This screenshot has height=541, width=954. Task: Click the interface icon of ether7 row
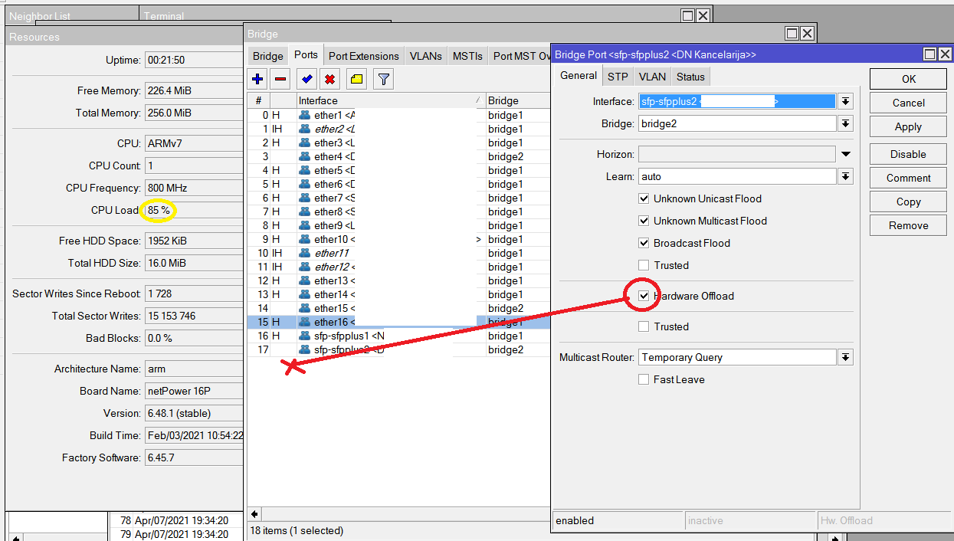pyautogui.click(x=305, y=198)
